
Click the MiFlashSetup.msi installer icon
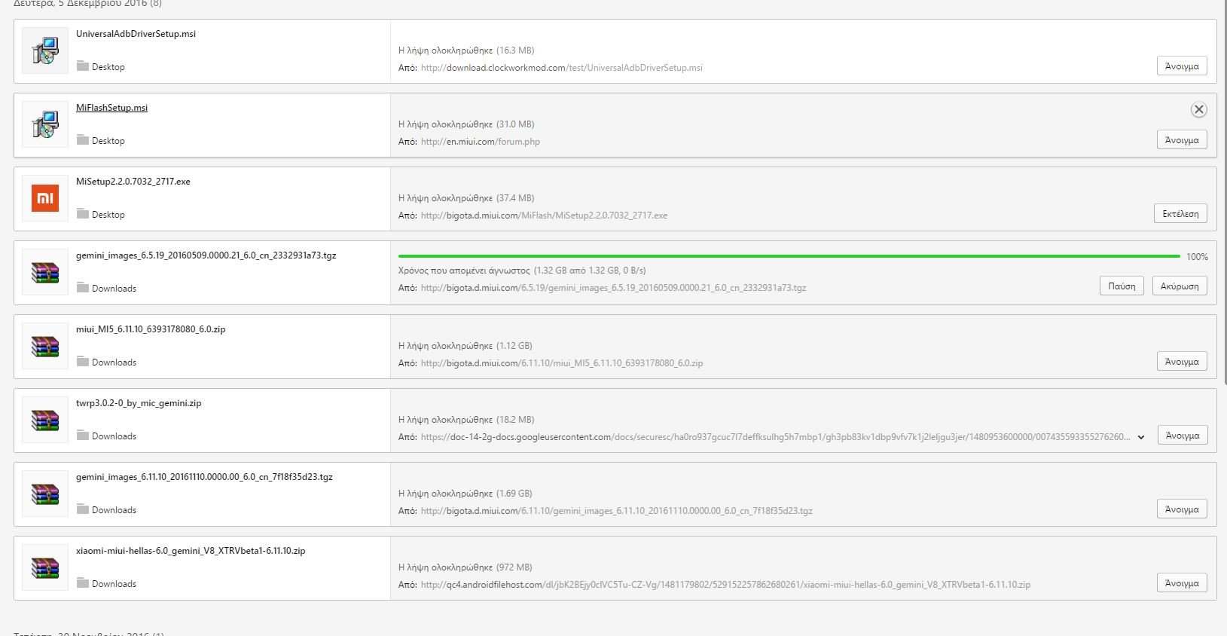click(45, 125)
